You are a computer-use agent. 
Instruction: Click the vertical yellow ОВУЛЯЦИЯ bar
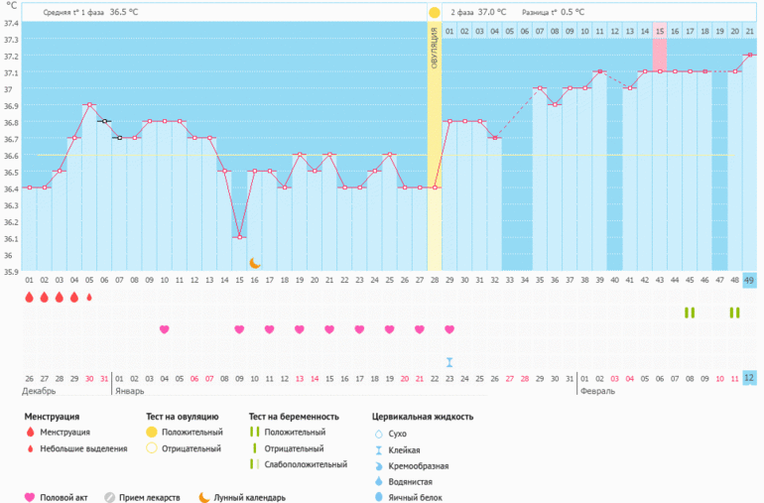(x=434, y=149)
